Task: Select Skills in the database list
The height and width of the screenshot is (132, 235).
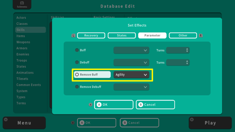Action: [x=30, y=30]
